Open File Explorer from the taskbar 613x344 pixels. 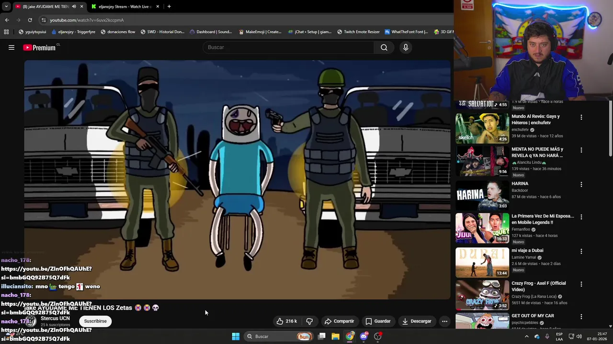[336, 336]
